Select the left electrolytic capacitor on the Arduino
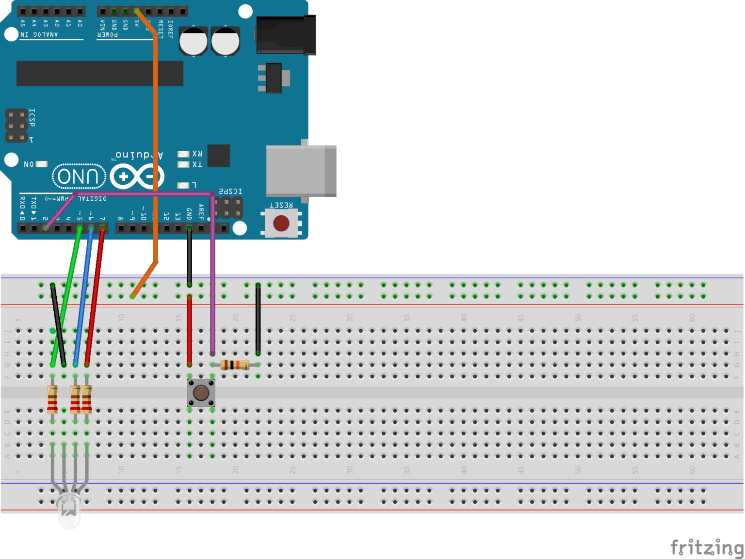Image resolution: width=745 pixels, height=559 pixels. point(194,41)
